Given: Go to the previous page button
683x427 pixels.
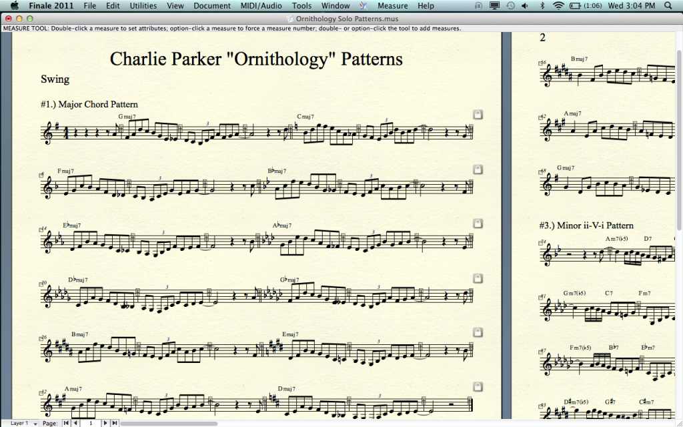Looking at the screenshot, I should pos(75,423).
